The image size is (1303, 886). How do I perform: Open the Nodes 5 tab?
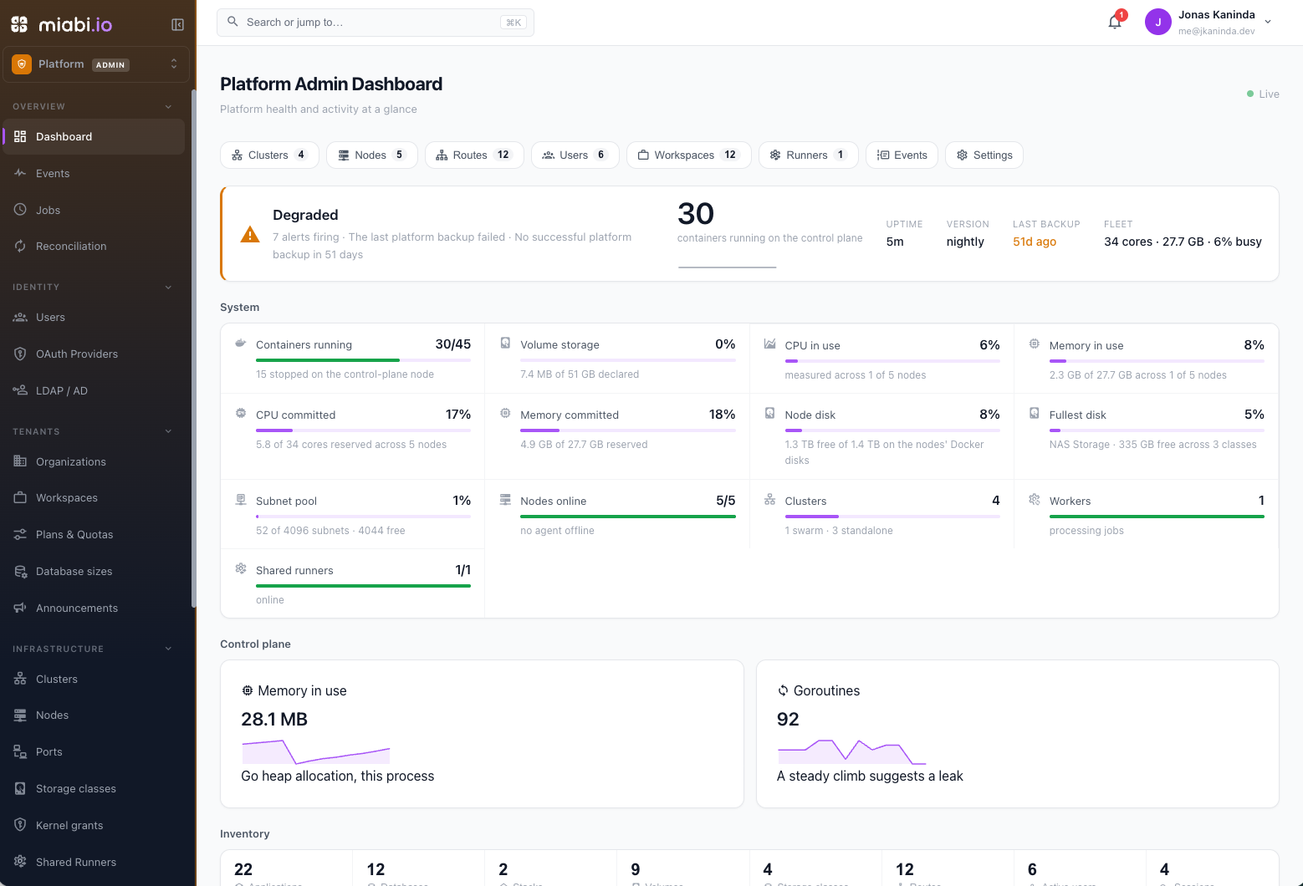[x=371, y=155]
